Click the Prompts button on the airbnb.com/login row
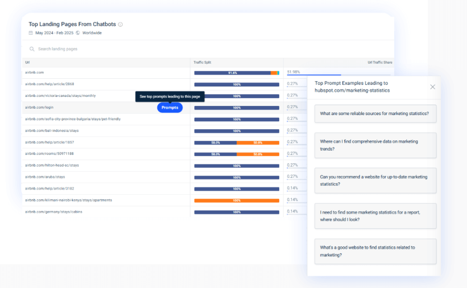 click(169, 107)
